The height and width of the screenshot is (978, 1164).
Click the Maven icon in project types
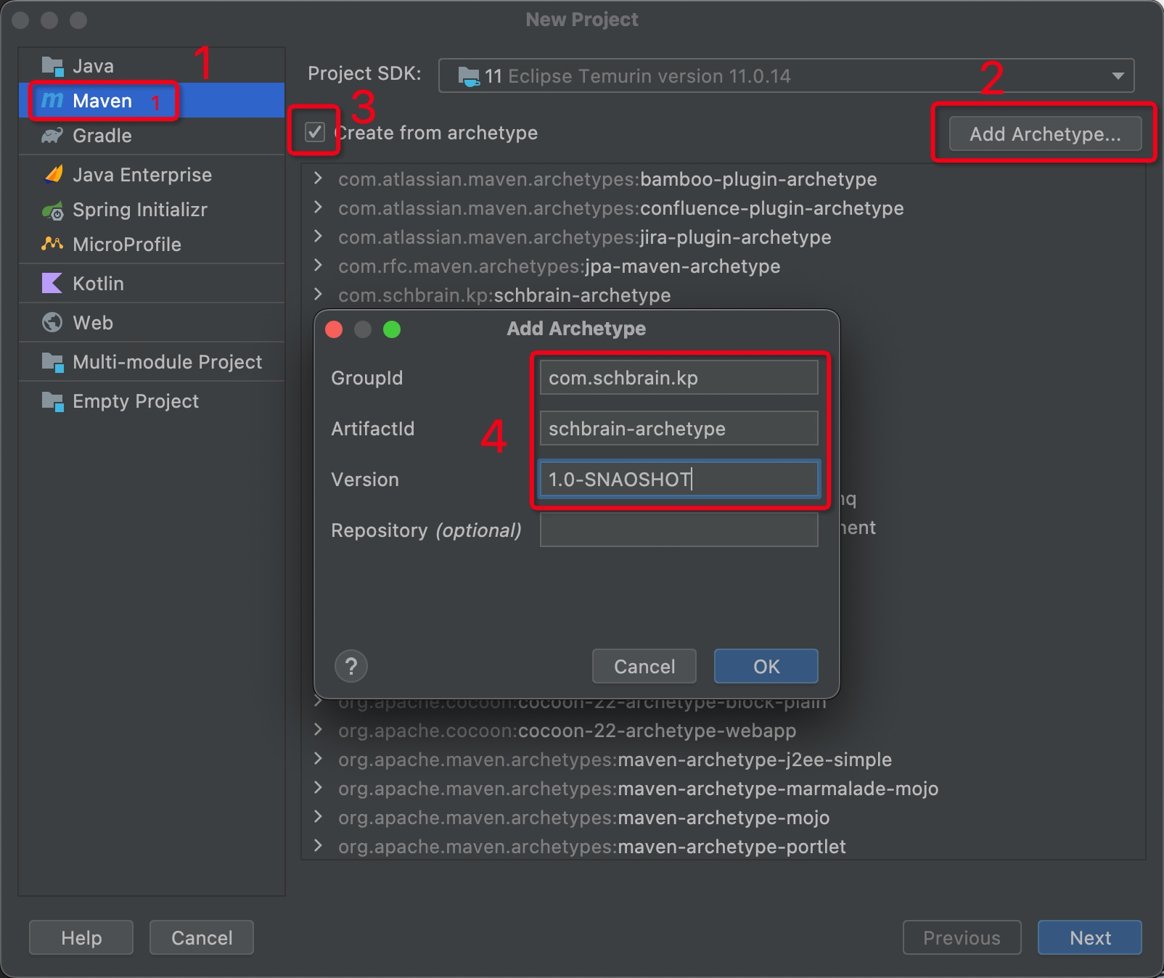[x=52, y=100]
